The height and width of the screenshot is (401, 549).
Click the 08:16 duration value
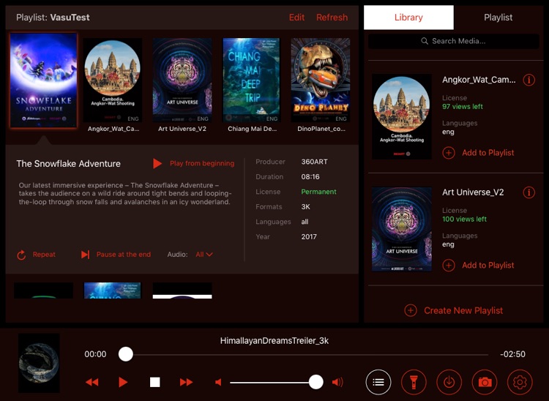point(310,176)
